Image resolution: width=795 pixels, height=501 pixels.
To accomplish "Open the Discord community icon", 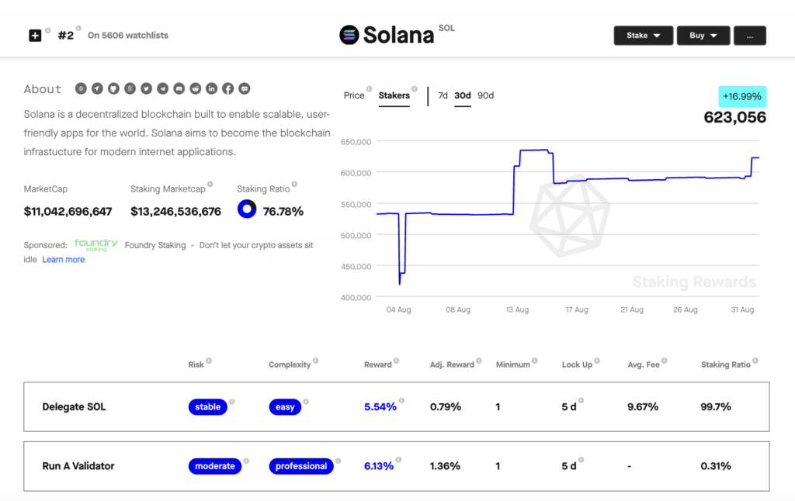I will (x=179, y=88).
